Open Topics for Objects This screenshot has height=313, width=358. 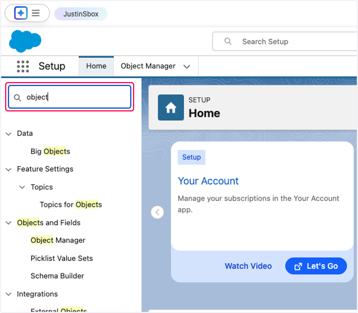click(x=71, y=204)
